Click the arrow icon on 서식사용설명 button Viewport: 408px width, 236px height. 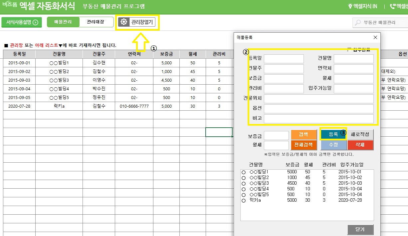tap(36, 22)
